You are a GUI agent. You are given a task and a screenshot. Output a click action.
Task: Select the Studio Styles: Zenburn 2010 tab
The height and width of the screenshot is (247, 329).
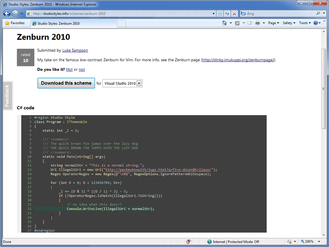[73, 24]
